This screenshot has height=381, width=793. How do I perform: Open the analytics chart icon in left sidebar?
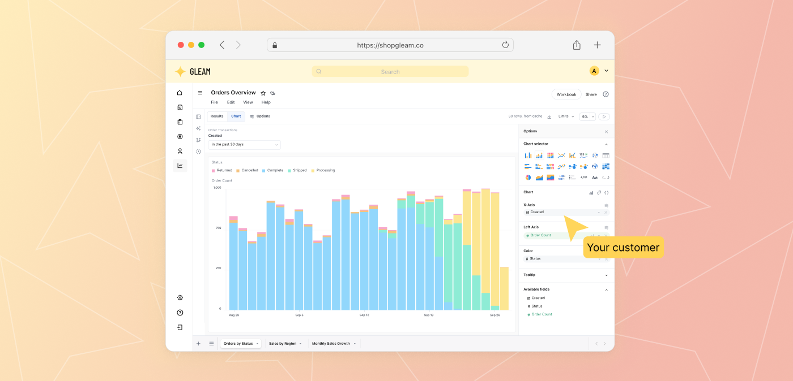[x=180, y=166]
